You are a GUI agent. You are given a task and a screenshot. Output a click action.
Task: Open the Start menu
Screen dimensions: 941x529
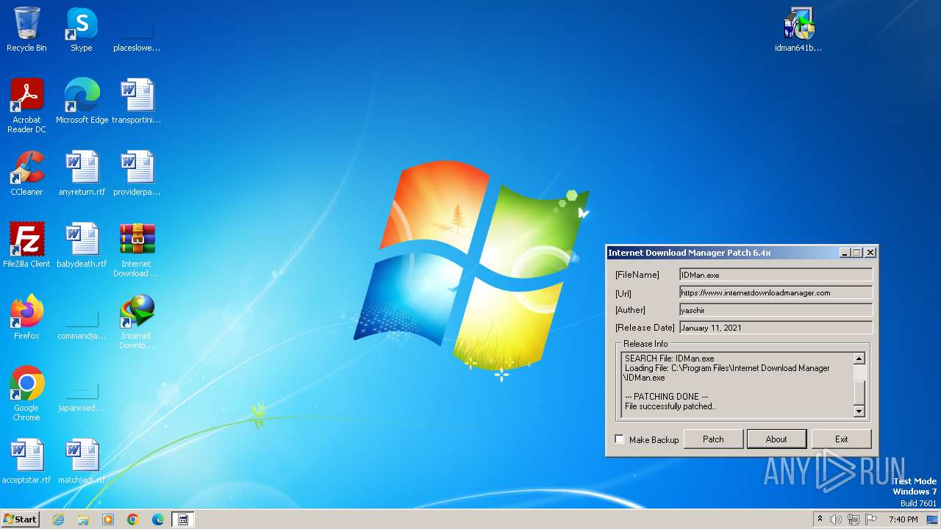[21, 519]
